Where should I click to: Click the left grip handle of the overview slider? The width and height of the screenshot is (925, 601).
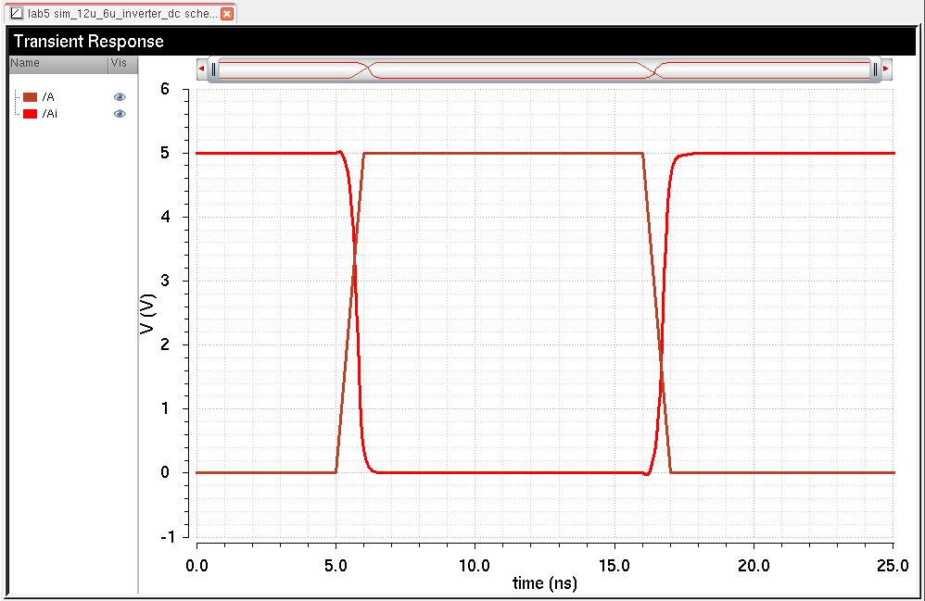[213, 69]
